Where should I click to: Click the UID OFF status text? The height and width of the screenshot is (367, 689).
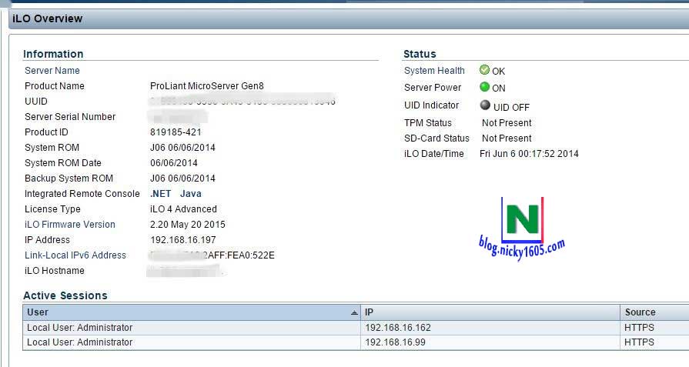[511, 107]
